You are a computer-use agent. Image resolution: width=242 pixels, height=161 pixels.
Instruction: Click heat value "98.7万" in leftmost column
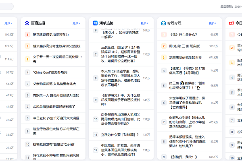(10, 72)
